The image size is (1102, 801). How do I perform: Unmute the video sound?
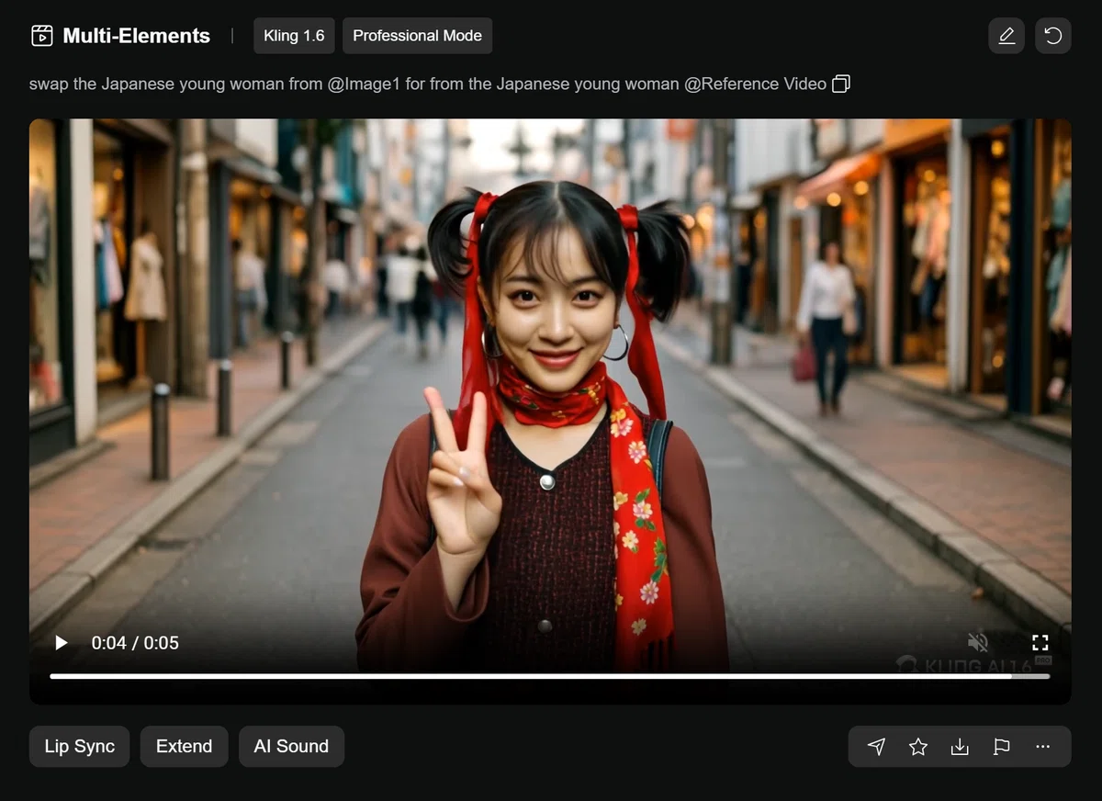tap(978, 642)
